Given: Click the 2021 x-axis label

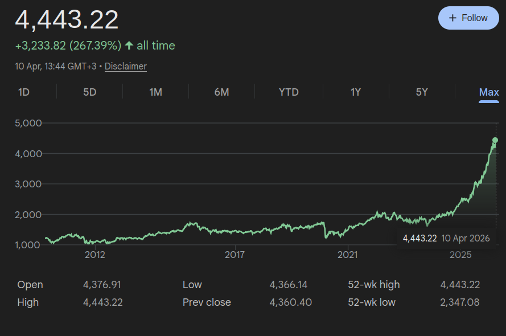Looking at the screenshot, I should pyautogui.click(x=348, y=255).
